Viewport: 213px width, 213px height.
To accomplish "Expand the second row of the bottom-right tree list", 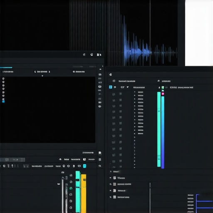I will (x=110, y=178).
